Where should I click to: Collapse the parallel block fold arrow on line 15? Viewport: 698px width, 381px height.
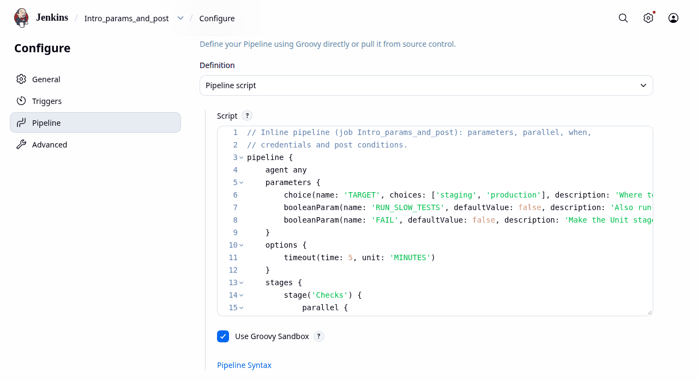pyautogui.click(x=242, y=308)
